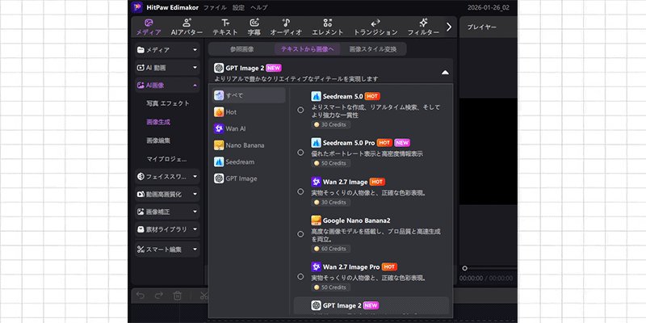This screenshot has height=323, width=646.
Task: Click the 30 Credits badge under Seedream 5.0
Action: [331, 124]
